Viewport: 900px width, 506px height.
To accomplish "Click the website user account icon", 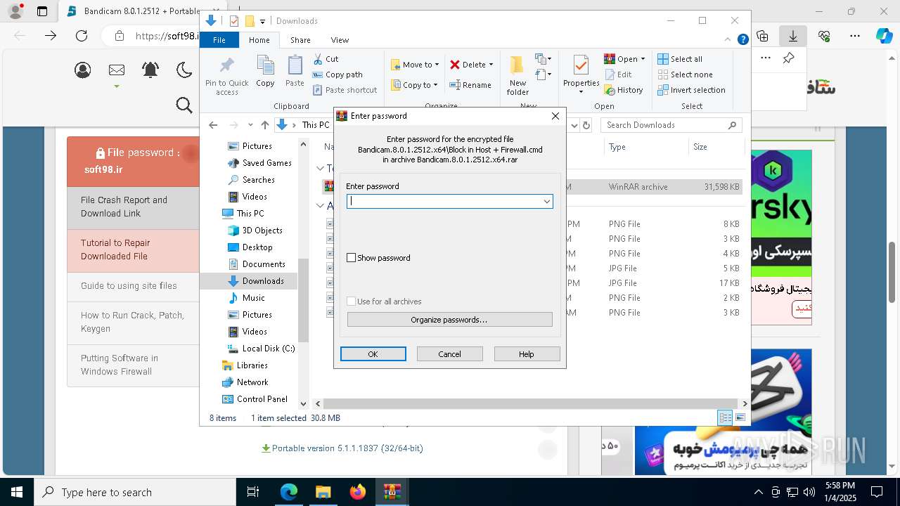I will (83, 70).
